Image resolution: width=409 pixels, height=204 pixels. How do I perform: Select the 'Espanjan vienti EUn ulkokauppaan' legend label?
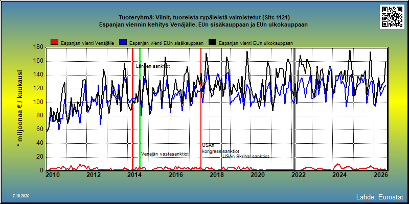click(x=256, y=43)
